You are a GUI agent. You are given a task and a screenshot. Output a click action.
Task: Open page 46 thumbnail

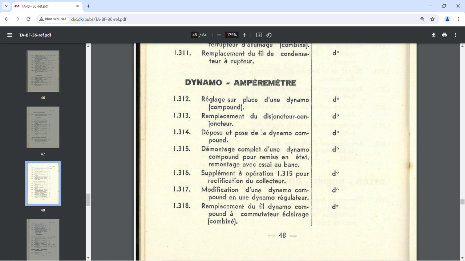pos(43,71)
